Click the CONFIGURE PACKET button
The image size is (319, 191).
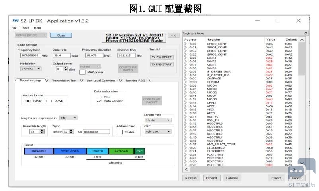pos(152,100)
